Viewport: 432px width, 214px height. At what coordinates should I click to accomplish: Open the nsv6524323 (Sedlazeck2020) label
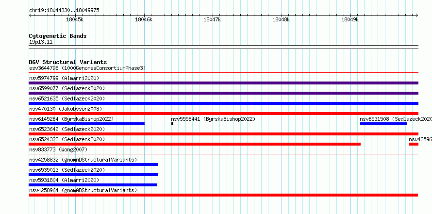[x=67, y=139]
